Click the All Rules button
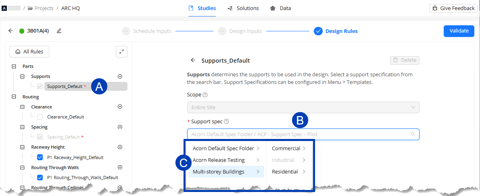The image size is (480, 196). 29,51
